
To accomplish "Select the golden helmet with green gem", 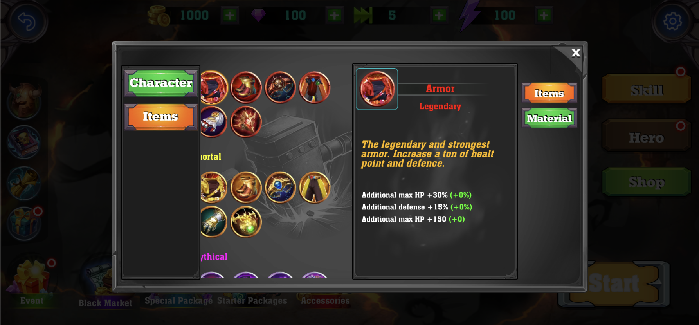I will (x=246, y=222).
